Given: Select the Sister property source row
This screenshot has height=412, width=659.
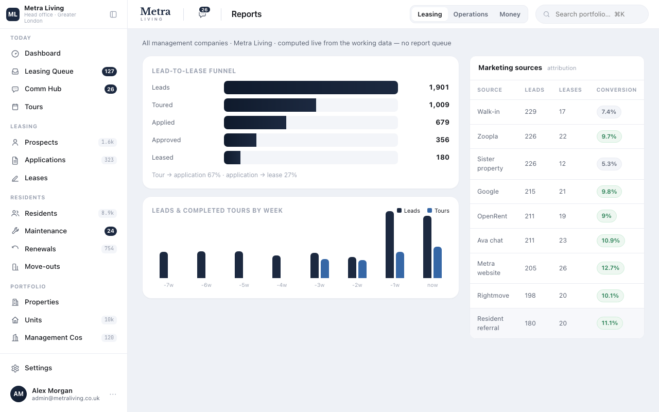Looking at the screenshot, I should (557, 164).
